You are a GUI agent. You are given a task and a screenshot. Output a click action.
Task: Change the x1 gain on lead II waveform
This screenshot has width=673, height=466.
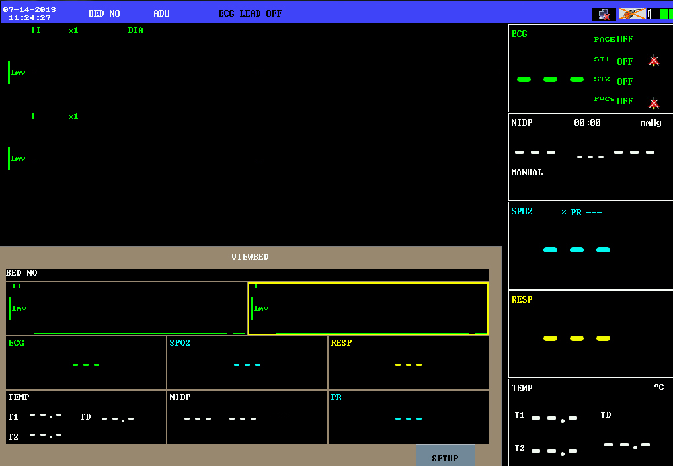(73, 30)
